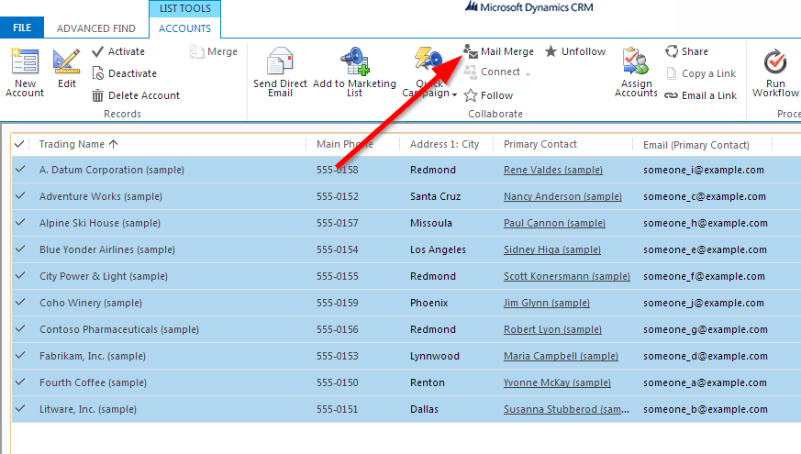Uncheck the A. Datum Corporation row

pyautogui.click(x=20, y=169)
